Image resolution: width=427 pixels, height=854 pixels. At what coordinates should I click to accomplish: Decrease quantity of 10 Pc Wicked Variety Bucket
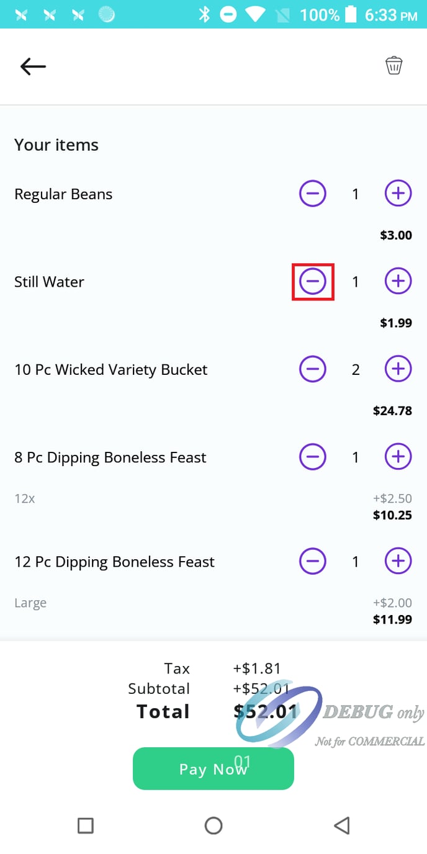pos(313,369)
